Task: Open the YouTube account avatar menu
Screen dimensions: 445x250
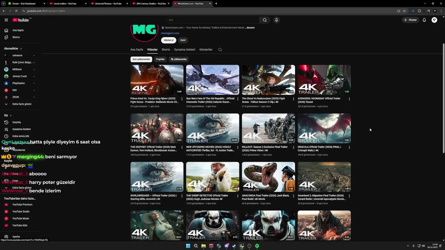Action: 434,20
